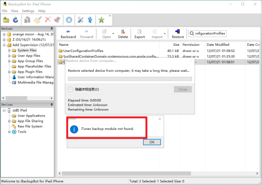262x185 pixels.
Task: Click the Forward navigation button
Action: (x=87, y=34)
